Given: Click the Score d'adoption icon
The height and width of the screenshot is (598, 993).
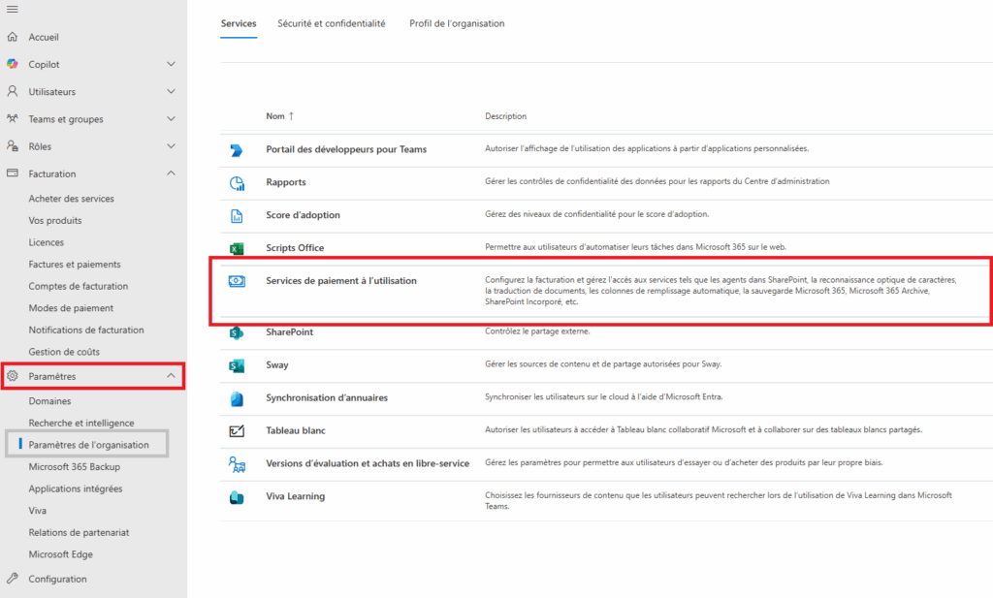Looking at the screenshot, I should point(237,216).
